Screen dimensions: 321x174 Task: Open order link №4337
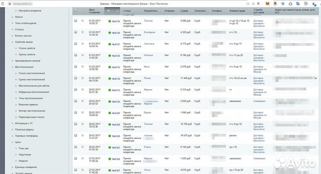tap(116, 45)
